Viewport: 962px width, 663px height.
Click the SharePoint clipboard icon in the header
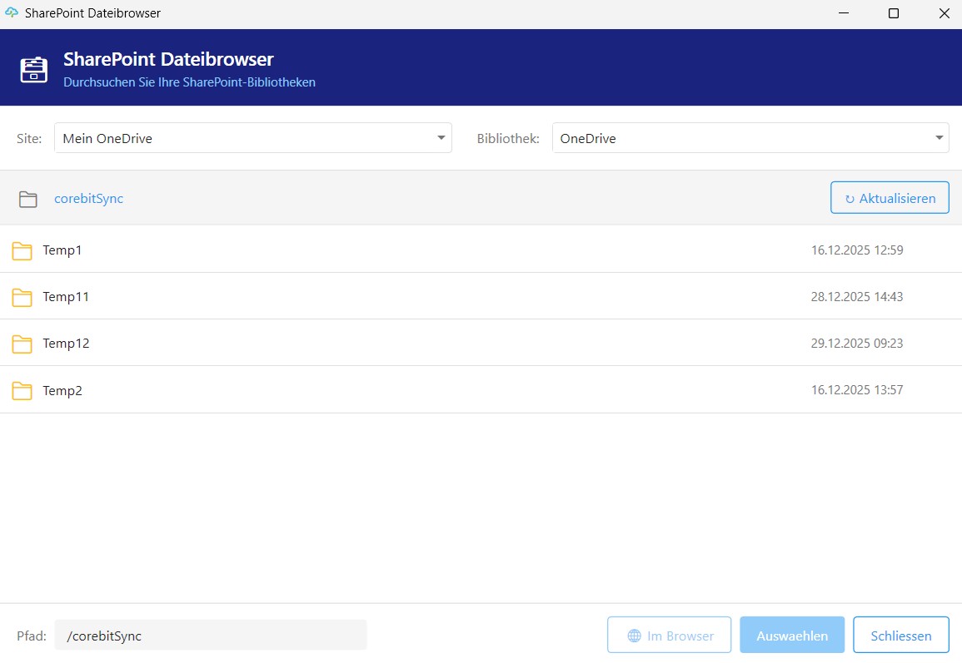coord(32,70)
